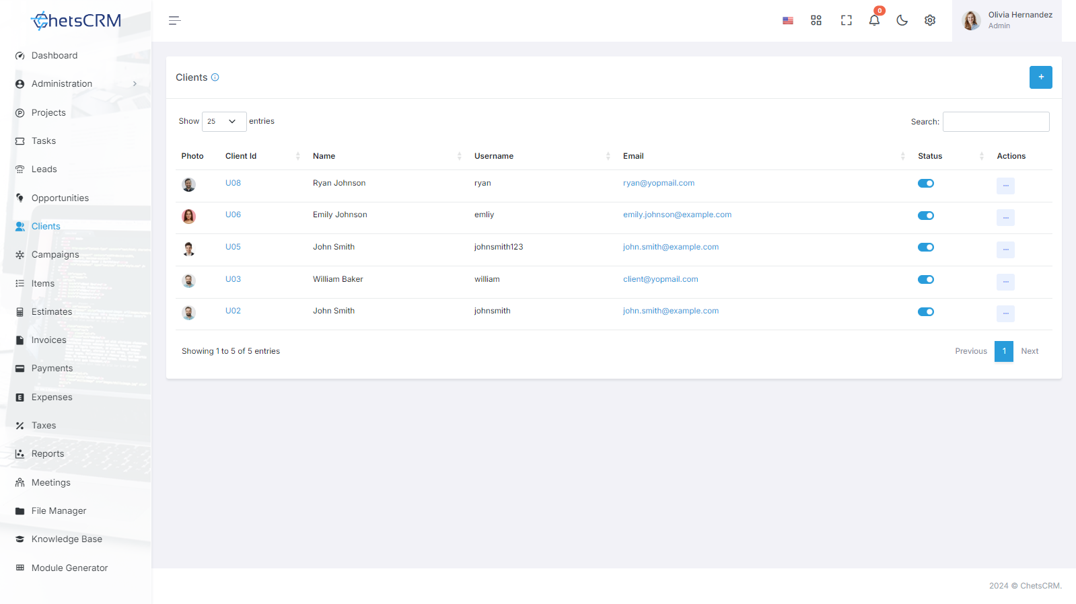Click the Reports chart icon
1076x604 pixels.
pos(20,454)
